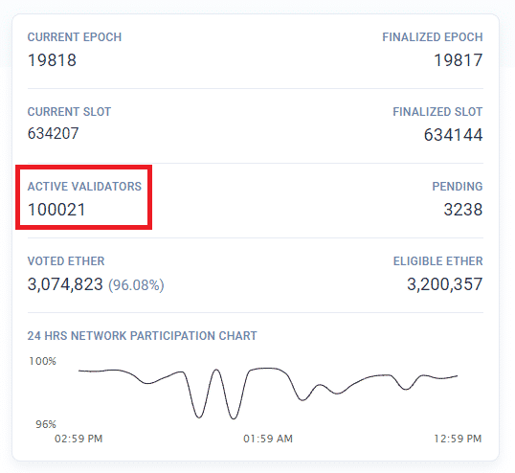Click the 01:59 AM axis label
Image resolution: width=515 pixels, height=473 pixels.
tap(268, 439)
